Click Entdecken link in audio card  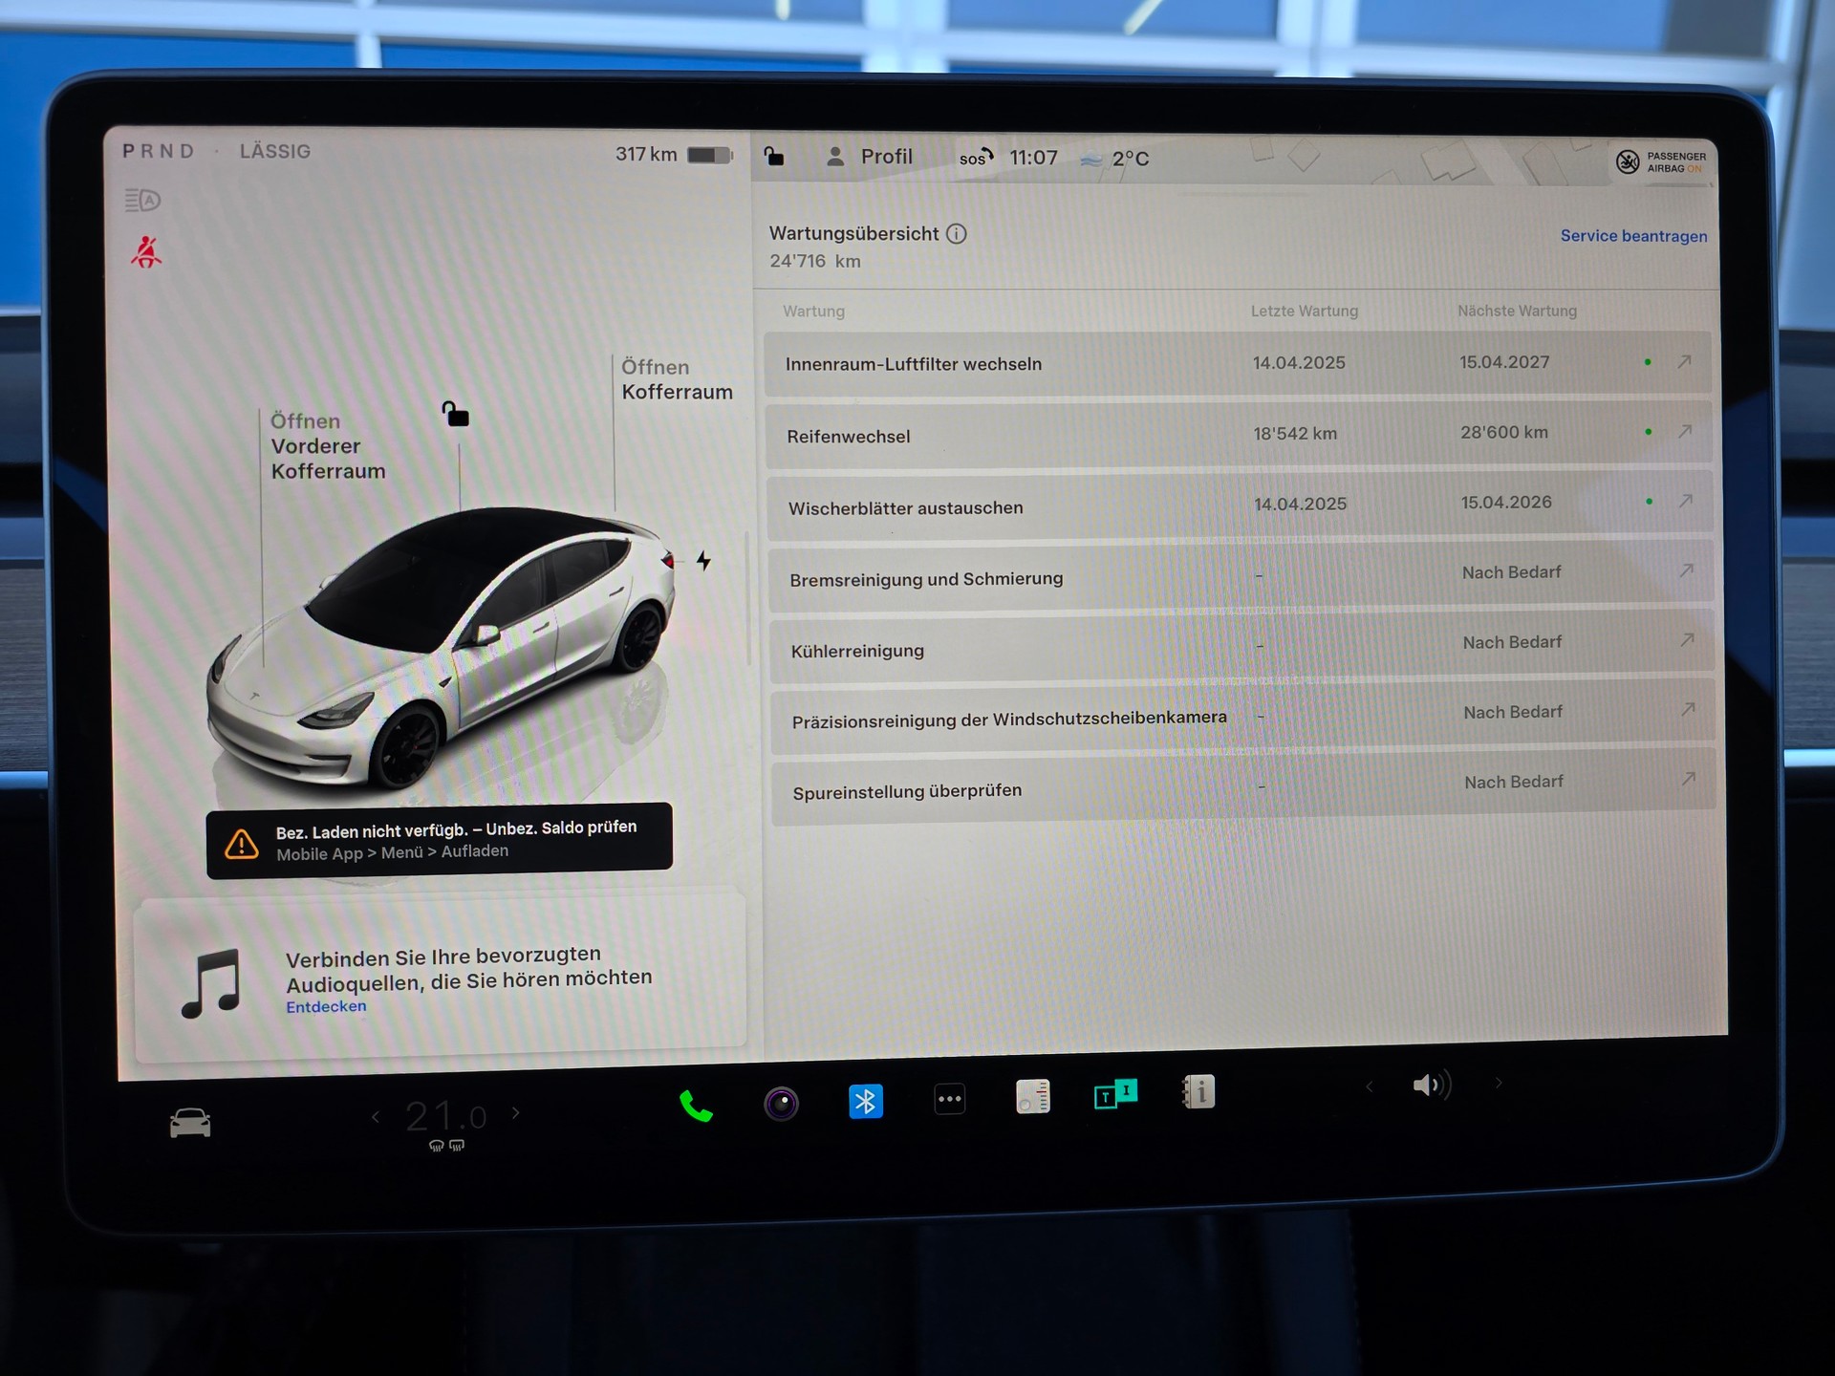326,1006
